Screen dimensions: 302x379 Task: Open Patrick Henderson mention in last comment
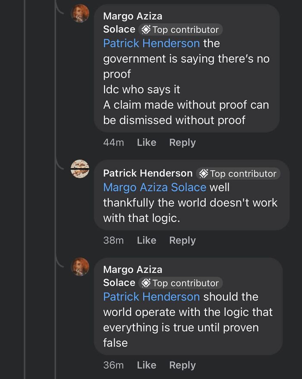(x=151, y=297)
